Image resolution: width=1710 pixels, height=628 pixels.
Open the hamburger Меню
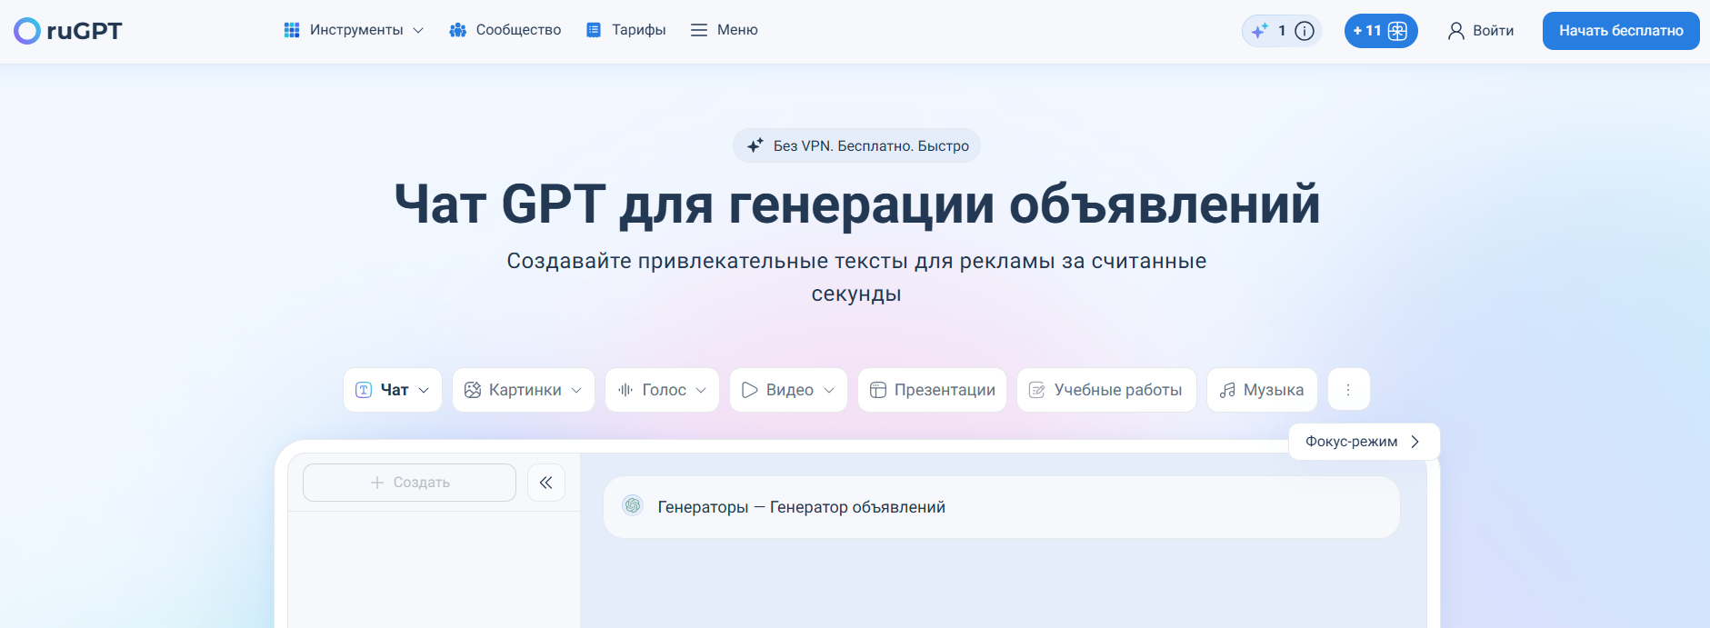[724, 30]
